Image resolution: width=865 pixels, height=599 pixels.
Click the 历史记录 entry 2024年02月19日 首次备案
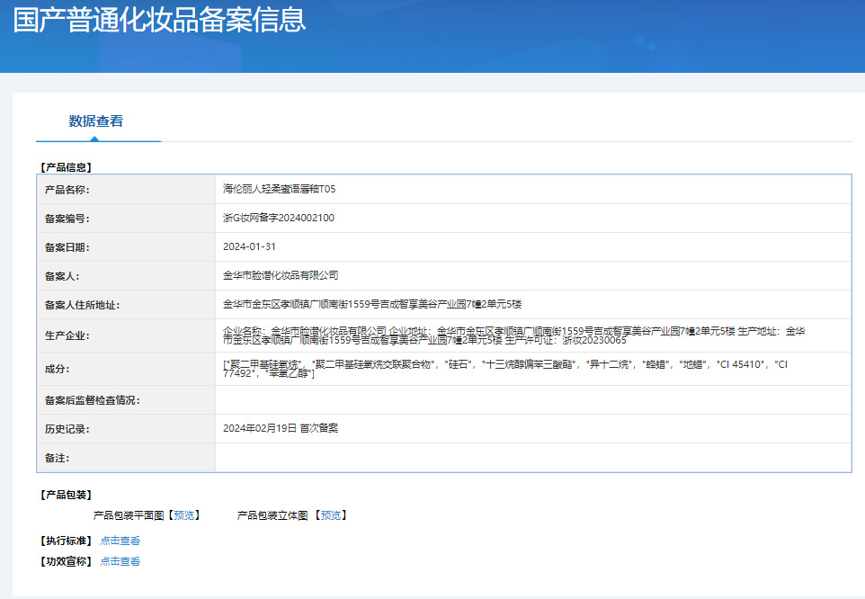click(281, 428)
